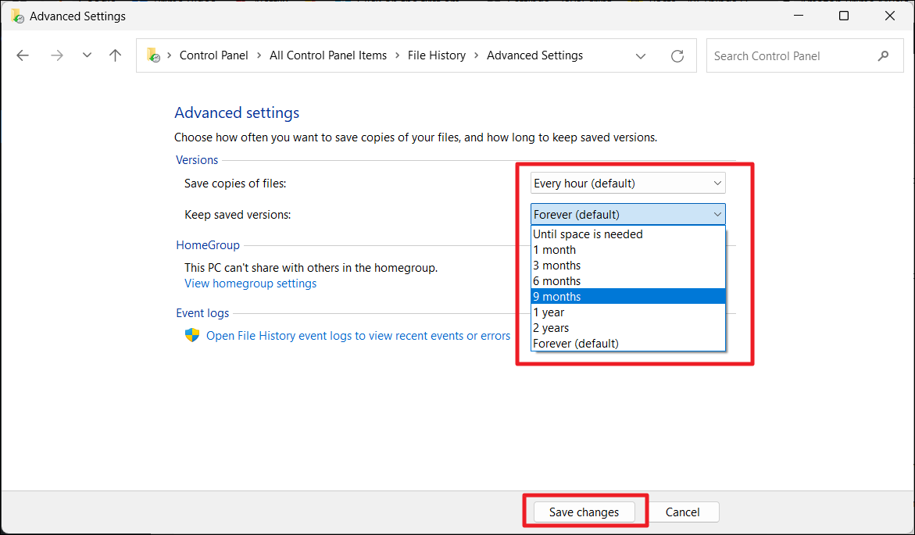The height and width of the screenshot is (535, 915).
Task: Refresh the Control Panel page
Action: pos(677,56)
